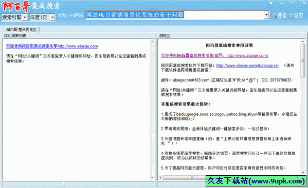
Task: Open keyword history dropdown arrow
Action: coord(266,15)
